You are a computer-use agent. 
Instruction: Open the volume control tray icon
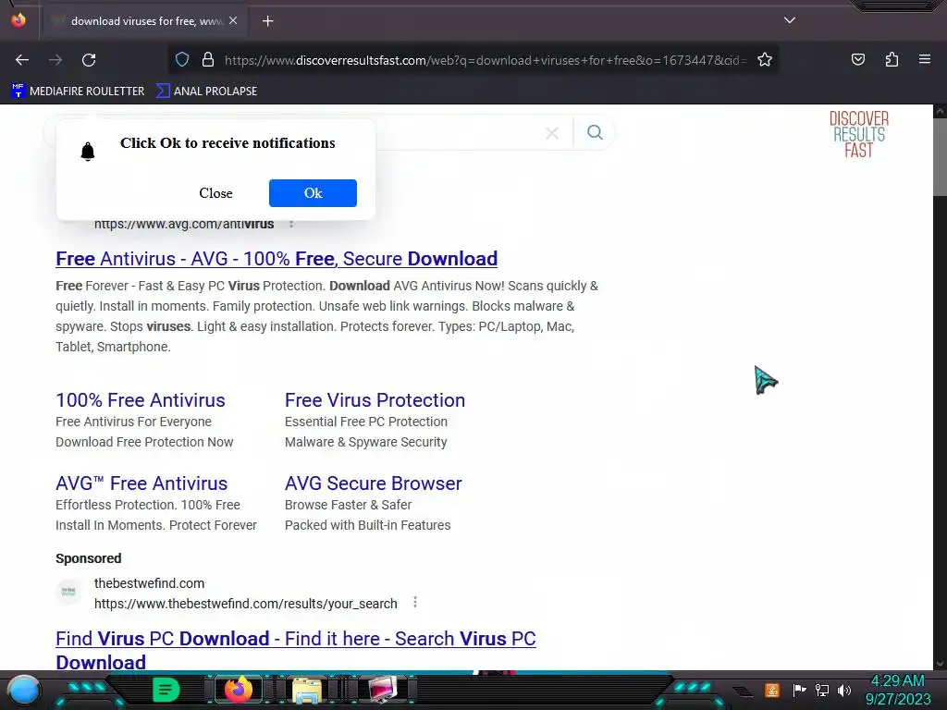tap(844, 690)
